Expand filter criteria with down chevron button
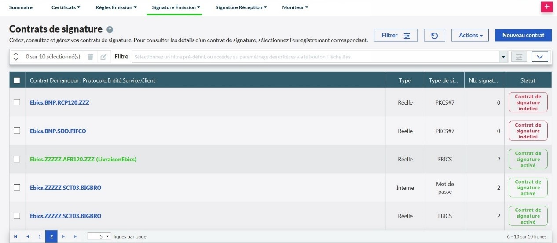557x243 pixels. click(540, 57)
